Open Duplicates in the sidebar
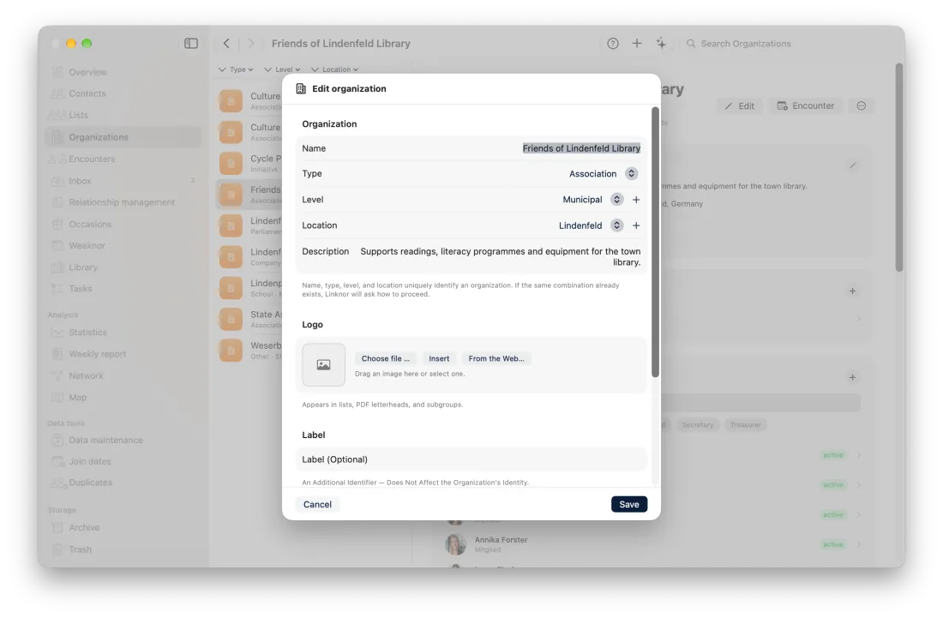 pos(124,483)
